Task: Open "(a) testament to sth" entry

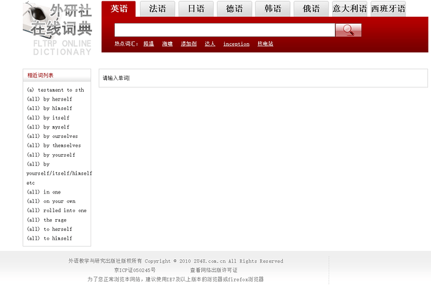Action: click(x=55, y=90)
